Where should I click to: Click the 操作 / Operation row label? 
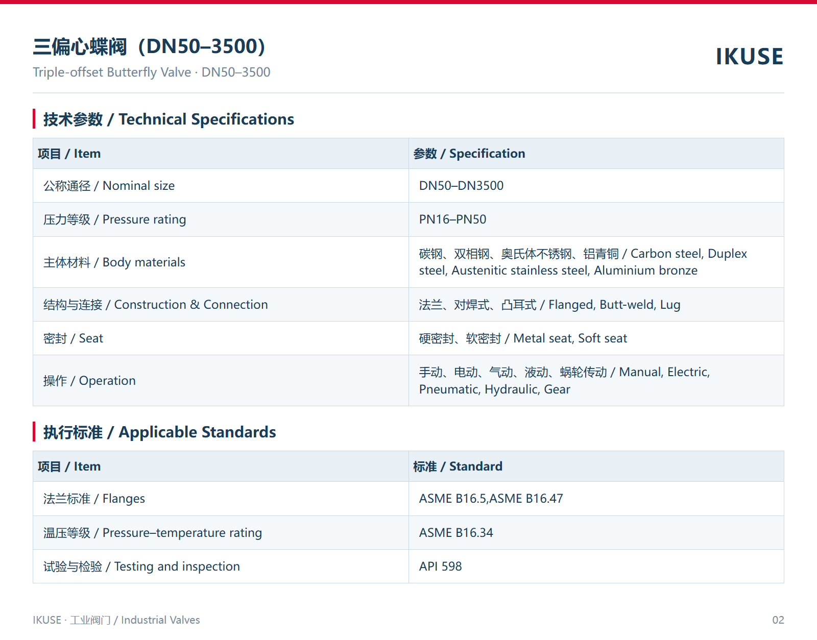click(x=89, y=381)
